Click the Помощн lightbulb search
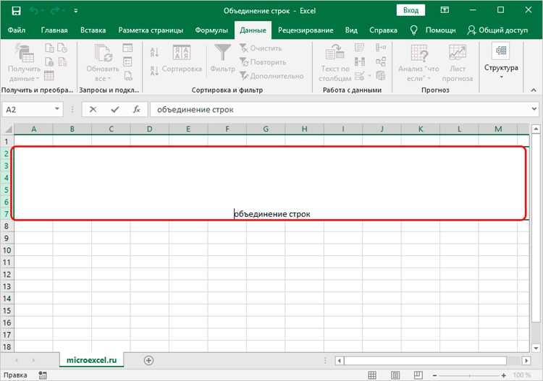 click(x=433, y=30)
